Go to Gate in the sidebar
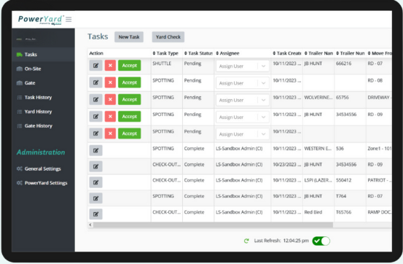This screenshot has height=264, width=403. coord(30,83)
